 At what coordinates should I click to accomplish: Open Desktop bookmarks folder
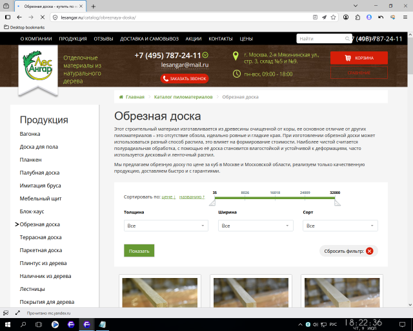(x=25, y=27)
